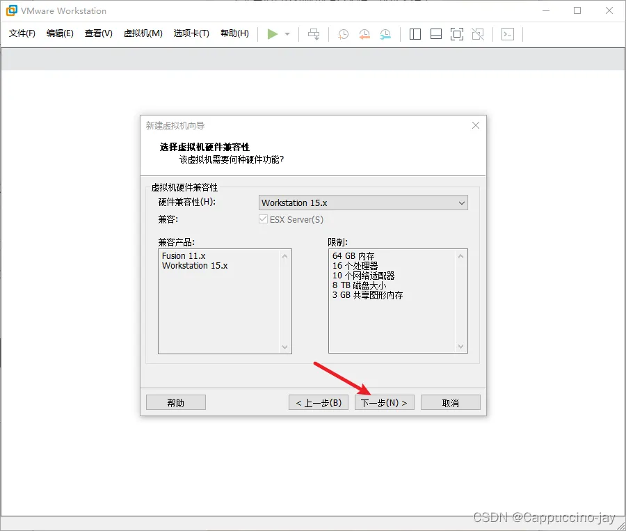Click the Send Ctrl+Alt+Del toolbar icon
Screen dimensions: 626x531
[314, 34]
